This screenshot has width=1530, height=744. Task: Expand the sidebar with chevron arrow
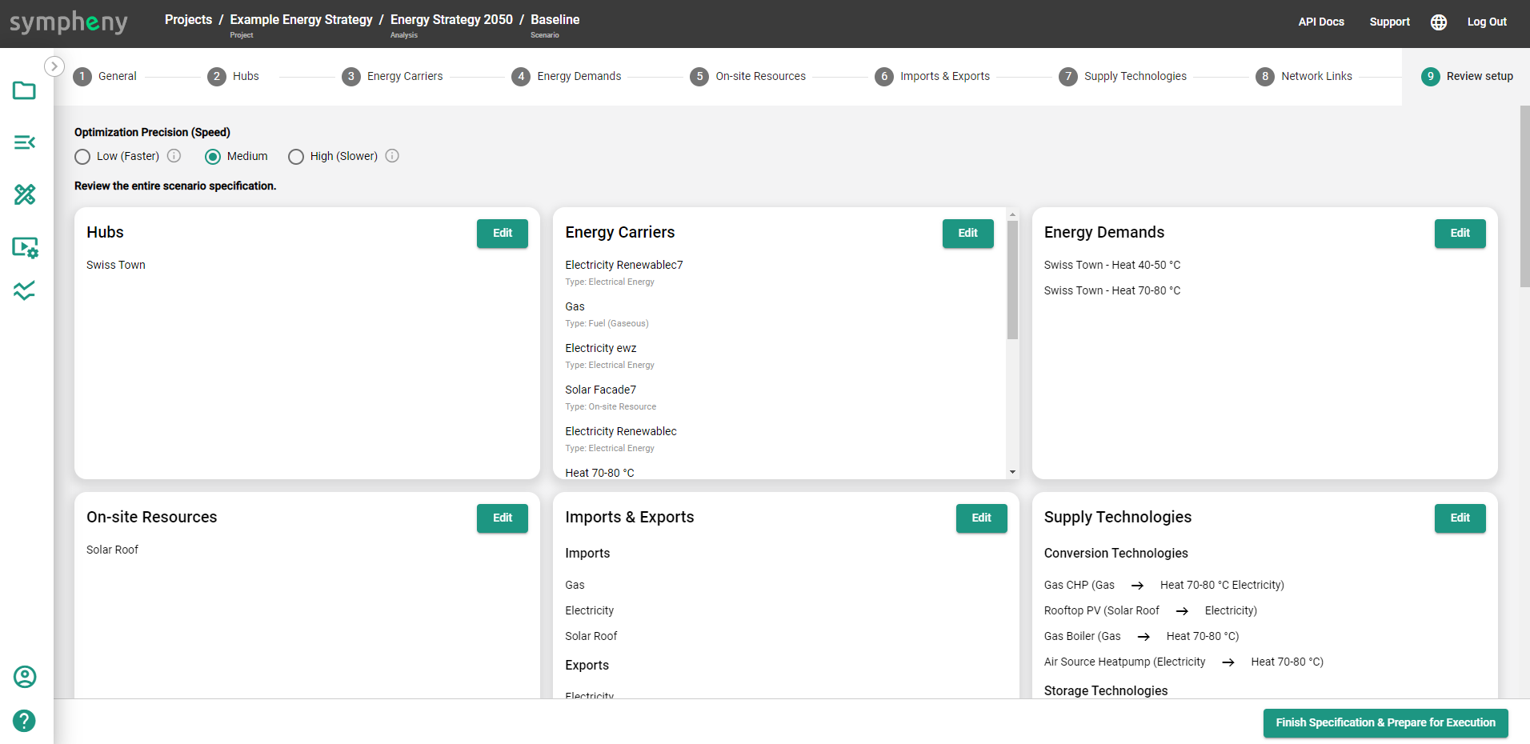pyautogui.click(x=54, y=66)
